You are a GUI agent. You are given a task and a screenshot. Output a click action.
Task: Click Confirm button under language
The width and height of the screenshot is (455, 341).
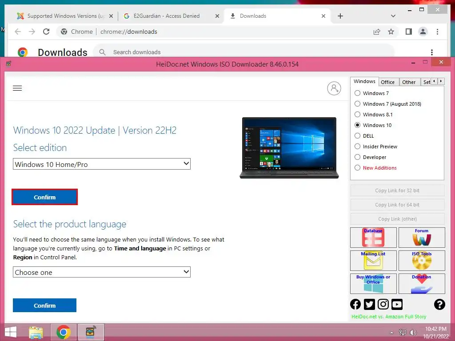(x=45, y=305)
